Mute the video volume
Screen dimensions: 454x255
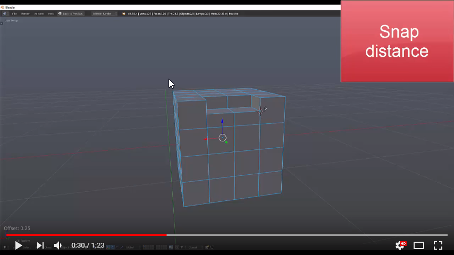[x=58, y=245]
